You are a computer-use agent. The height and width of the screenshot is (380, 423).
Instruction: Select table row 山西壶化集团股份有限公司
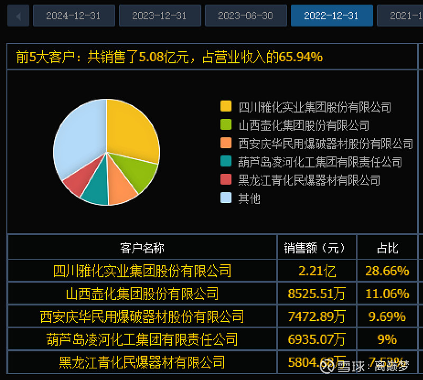213,293
